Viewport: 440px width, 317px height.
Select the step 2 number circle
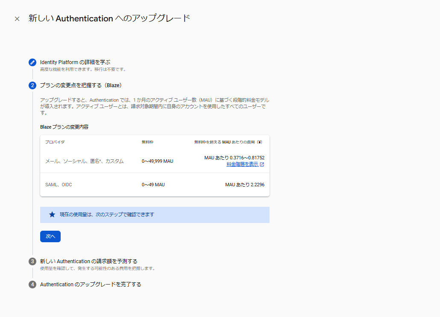pyautogui.click(x=32, y=85)
